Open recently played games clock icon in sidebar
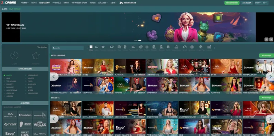The image size is (274, 136). click(14, 56)
